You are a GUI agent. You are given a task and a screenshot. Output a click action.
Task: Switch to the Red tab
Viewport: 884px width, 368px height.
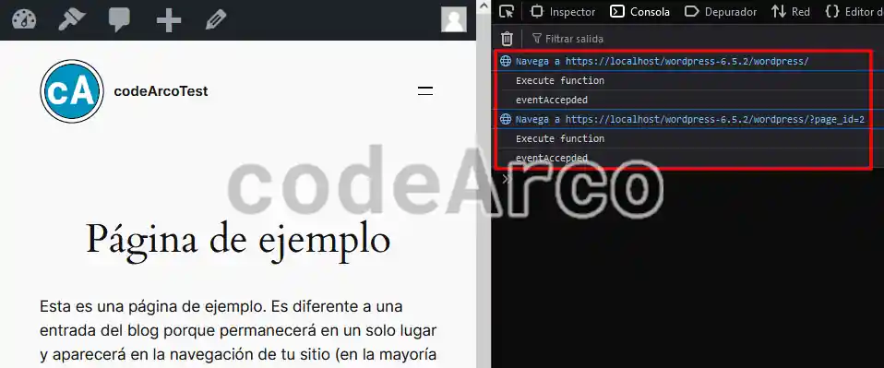[791, 11]
